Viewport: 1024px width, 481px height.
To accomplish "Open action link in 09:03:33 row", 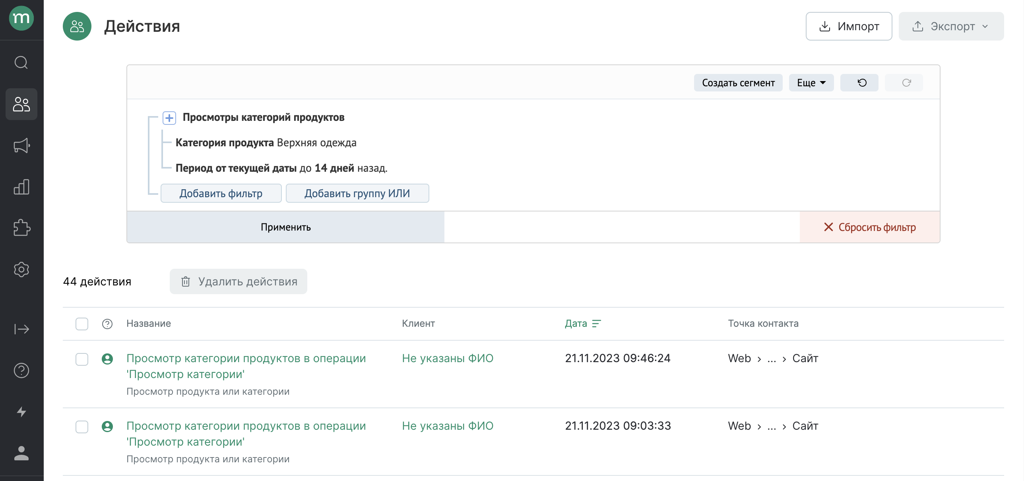I will [246, 434].
